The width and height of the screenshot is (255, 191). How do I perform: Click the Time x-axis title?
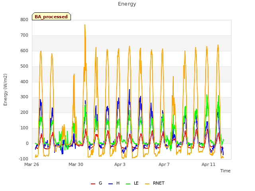click(225, 171)
